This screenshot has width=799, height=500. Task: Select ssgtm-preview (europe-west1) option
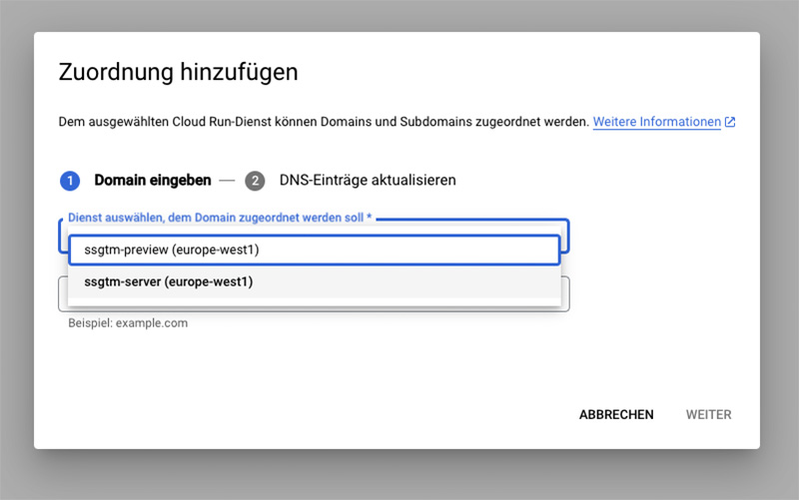click(x=315, y=250)
